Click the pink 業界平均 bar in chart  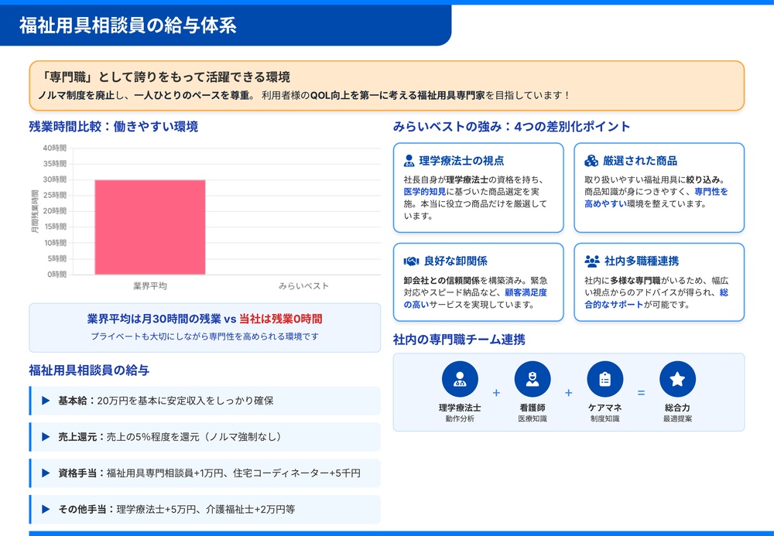[150, 227]
